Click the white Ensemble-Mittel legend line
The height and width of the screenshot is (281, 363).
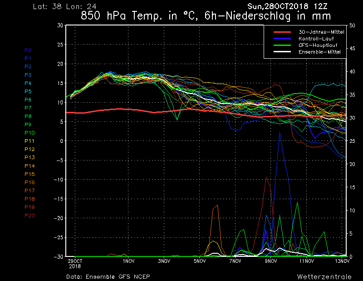pos(282,52)
